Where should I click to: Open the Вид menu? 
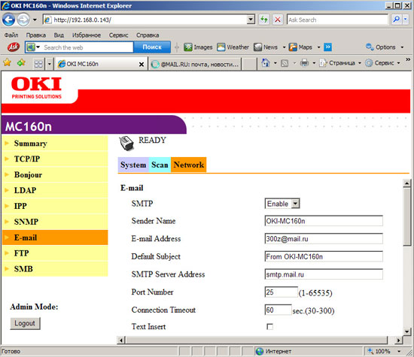[59, 35]
